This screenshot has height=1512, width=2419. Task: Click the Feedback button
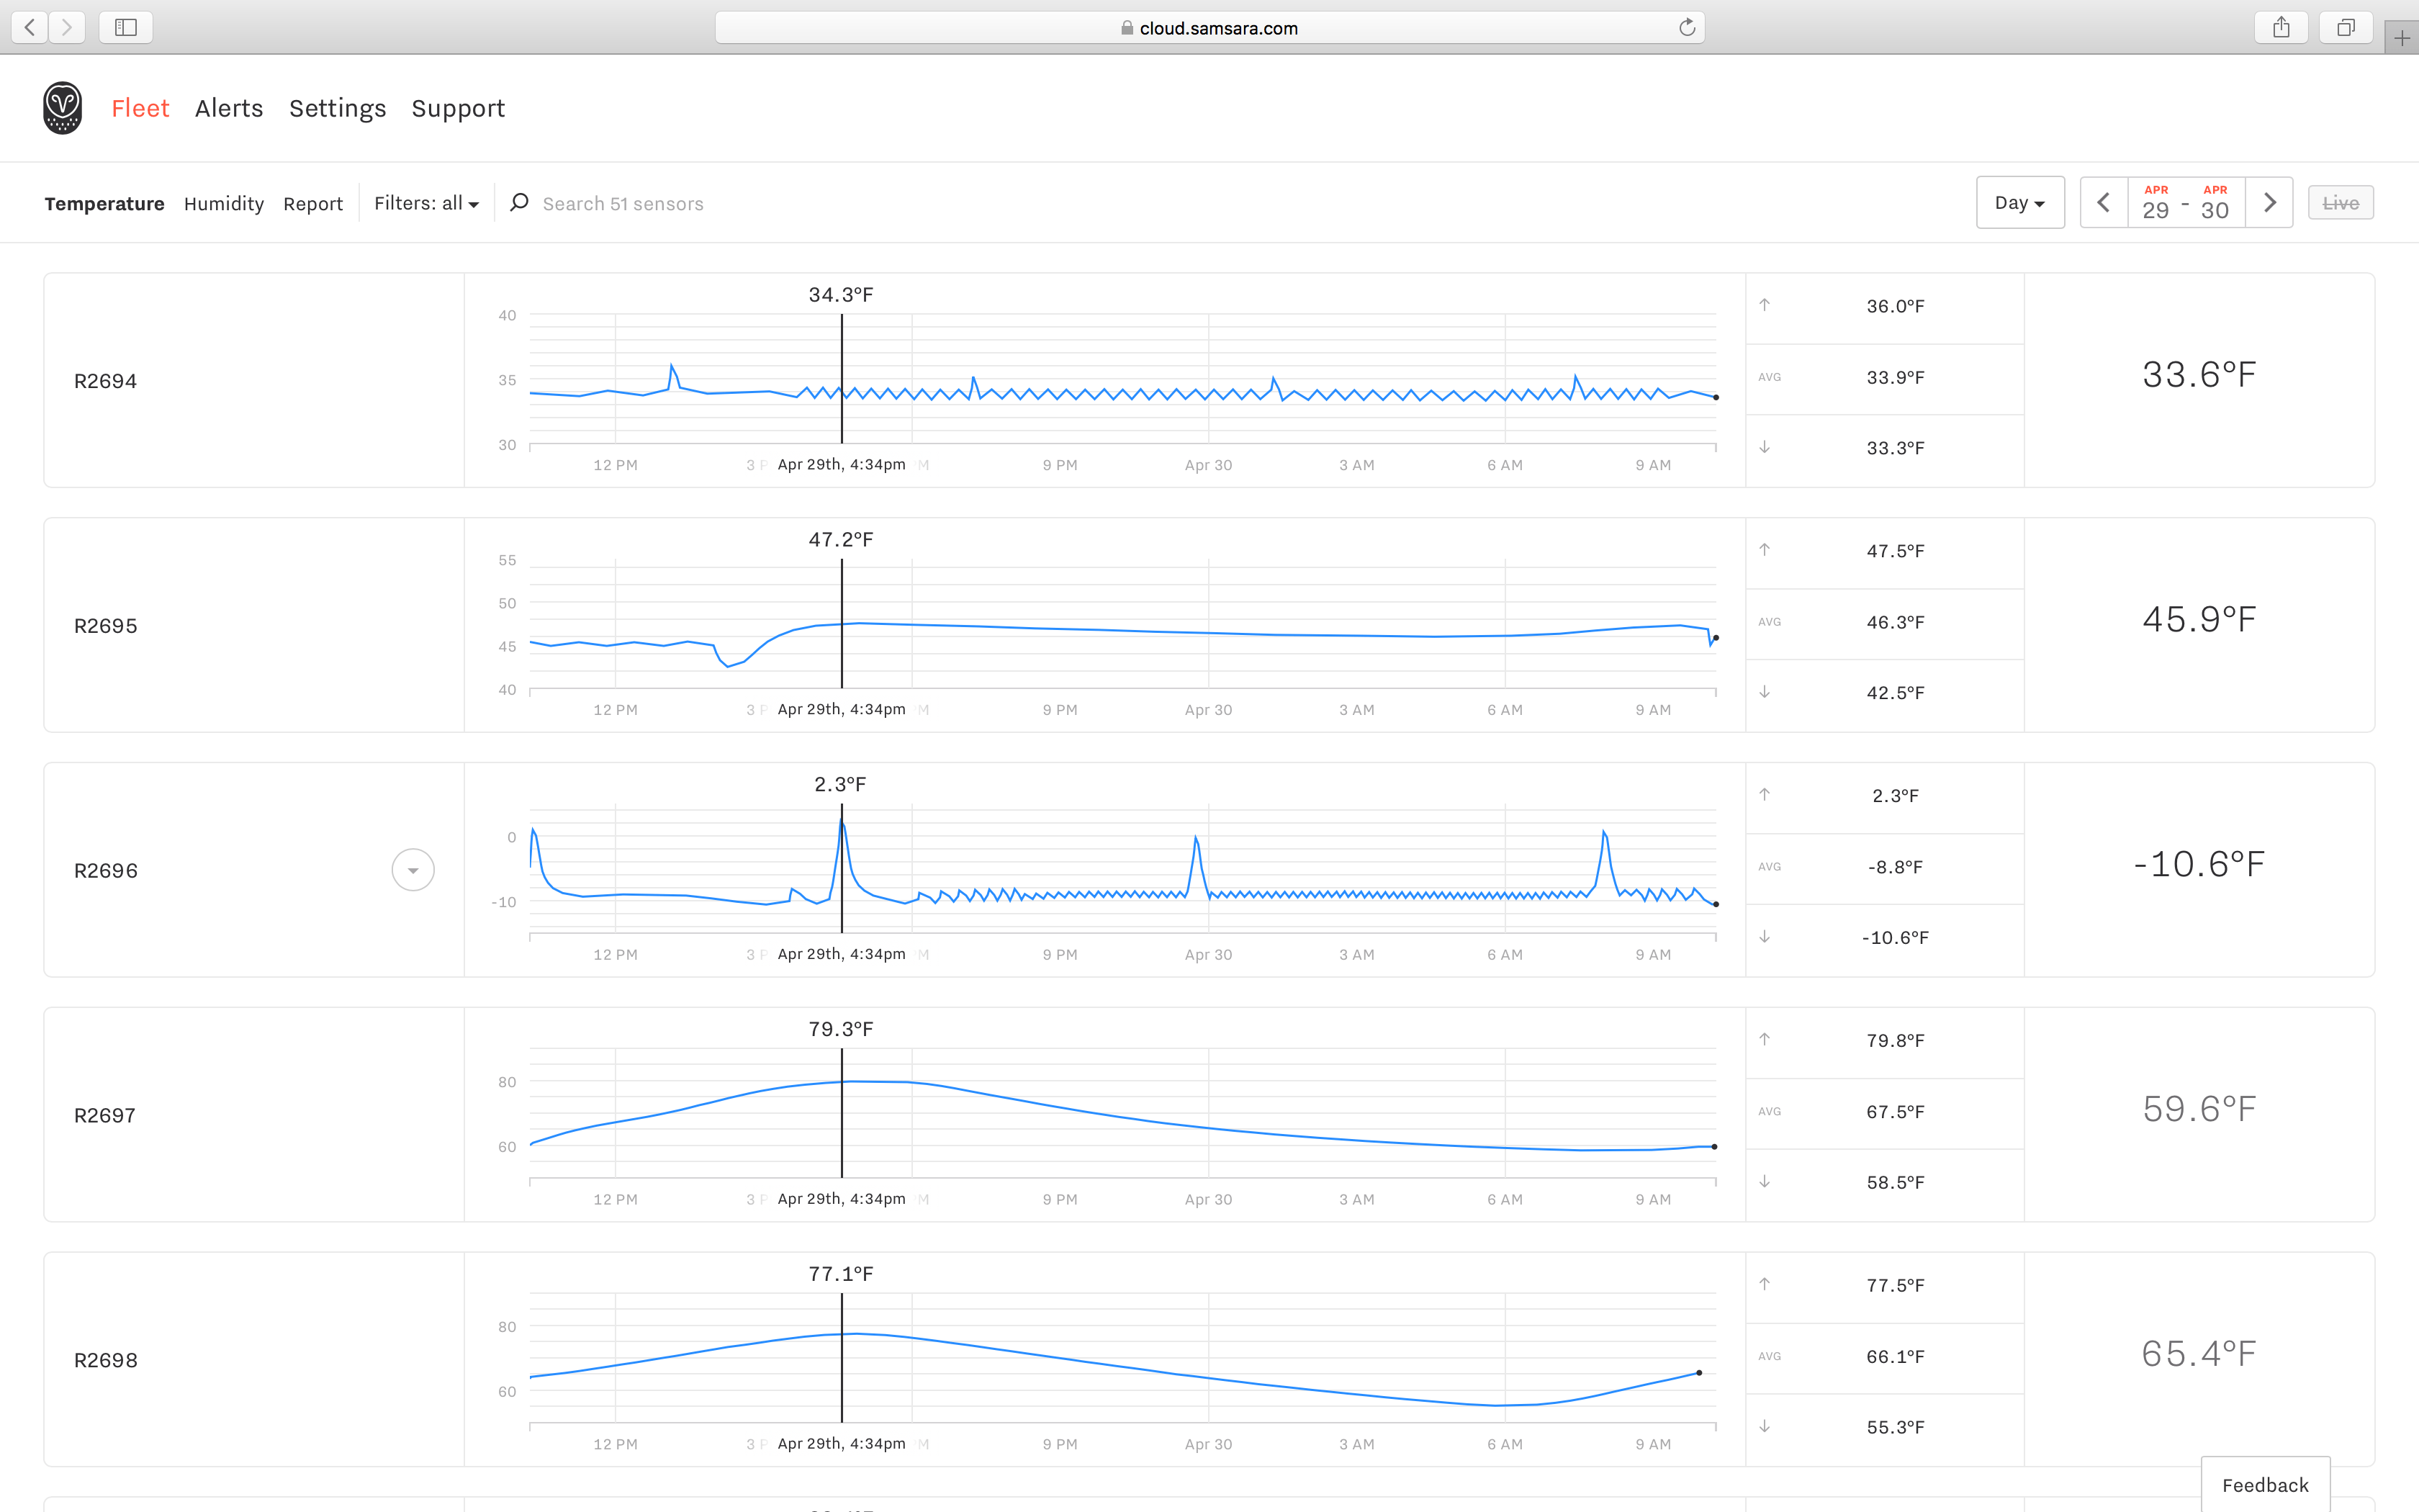coord(2265,1484)
